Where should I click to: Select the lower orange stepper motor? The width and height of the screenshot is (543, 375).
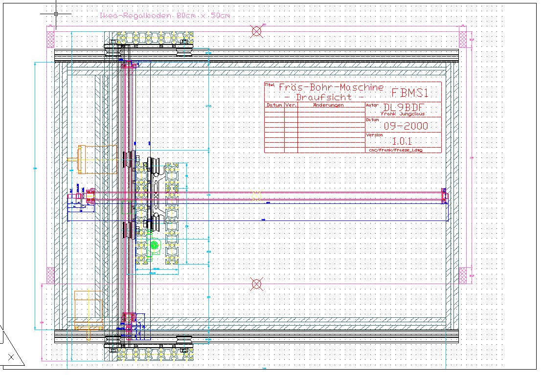(88, 310)
